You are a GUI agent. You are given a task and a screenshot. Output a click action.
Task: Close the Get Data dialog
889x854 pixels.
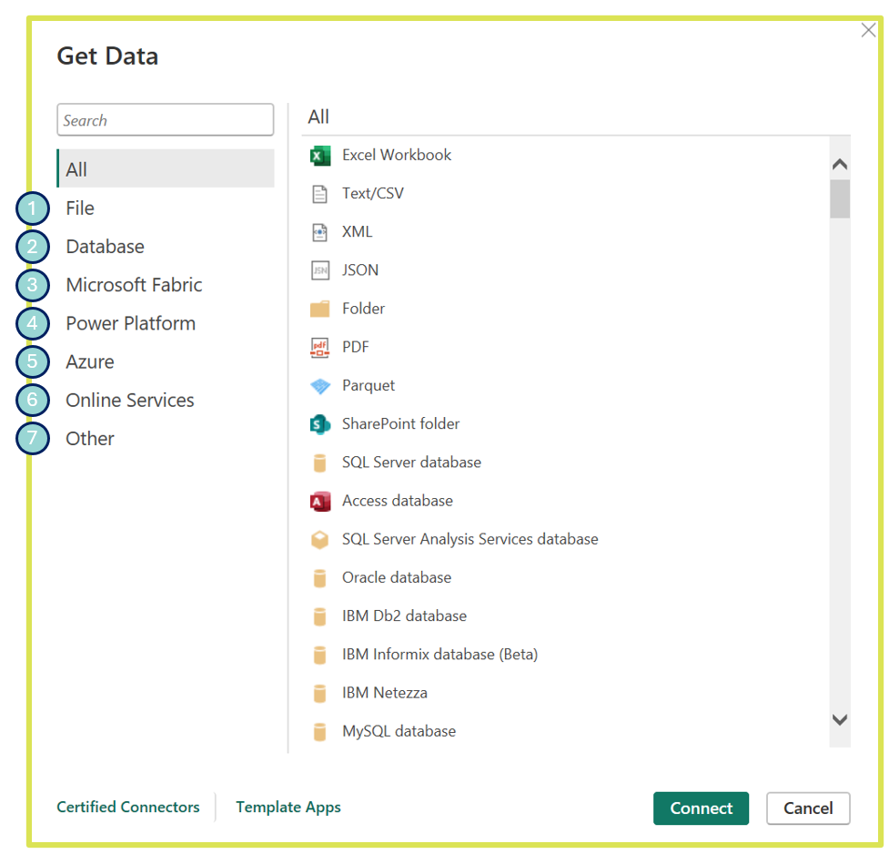(869, 30)
